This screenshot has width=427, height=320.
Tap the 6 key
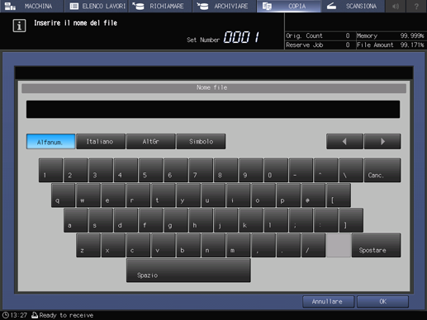pyautogui.click(x=176, y=170)
